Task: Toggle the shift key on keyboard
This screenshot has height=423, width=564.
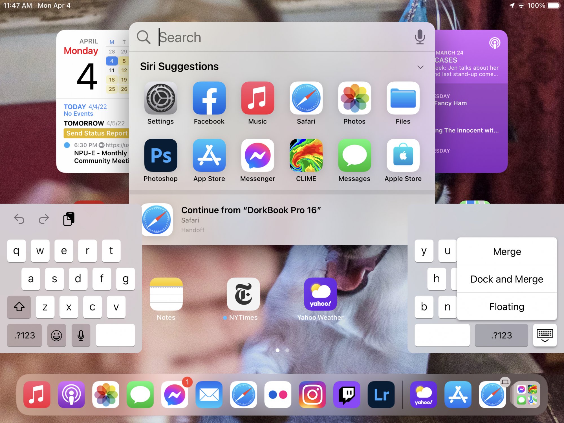Action: [x=19, y=307]
